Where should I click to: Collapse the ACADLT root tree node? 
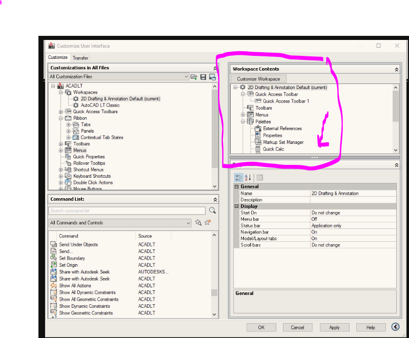click(53, 86)
